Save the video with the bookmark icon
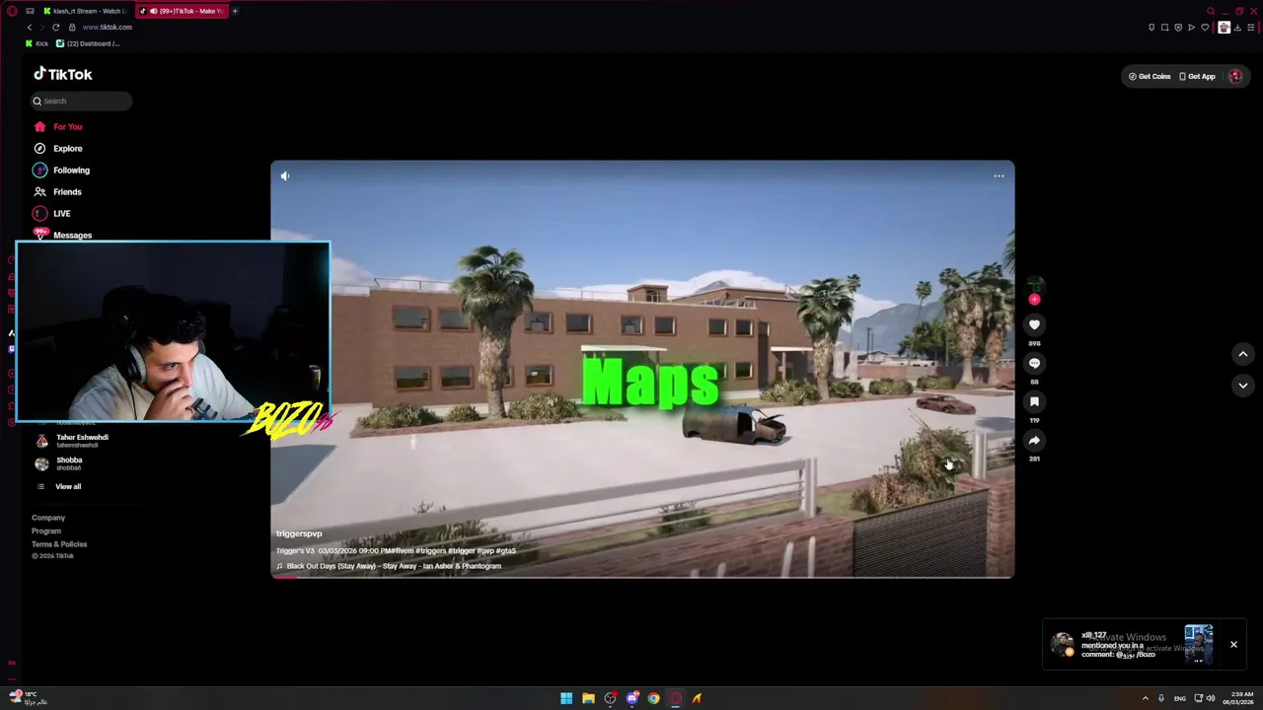 1034,401
